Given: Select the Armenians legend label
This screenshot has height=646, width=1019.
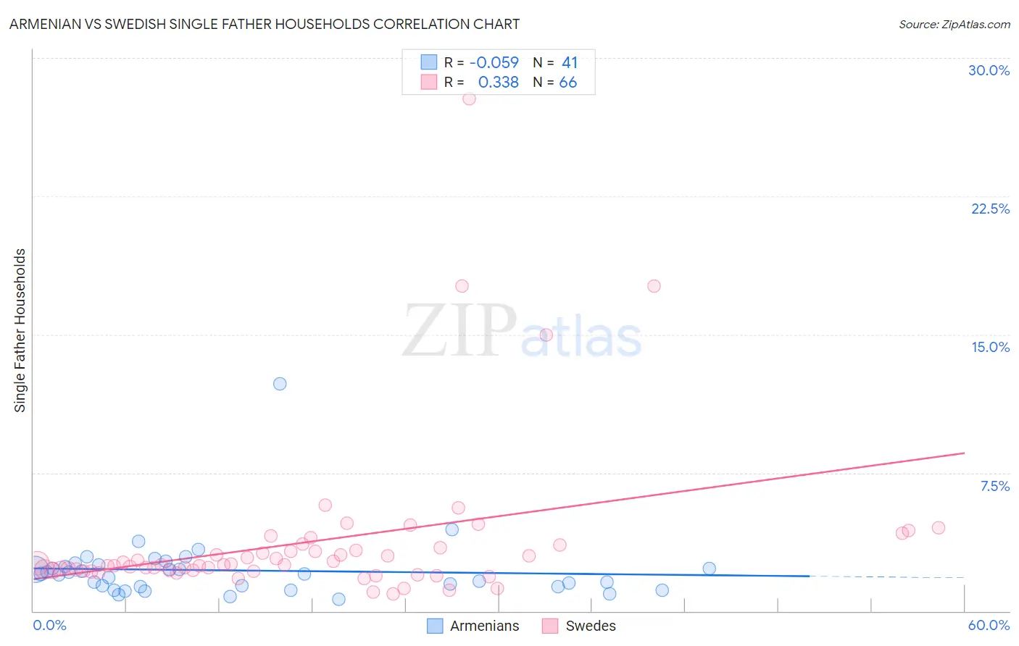Looking at the screenshot, I should click(485, 626).
